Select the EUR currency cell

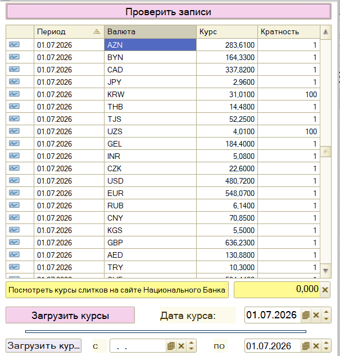(150, 193)
